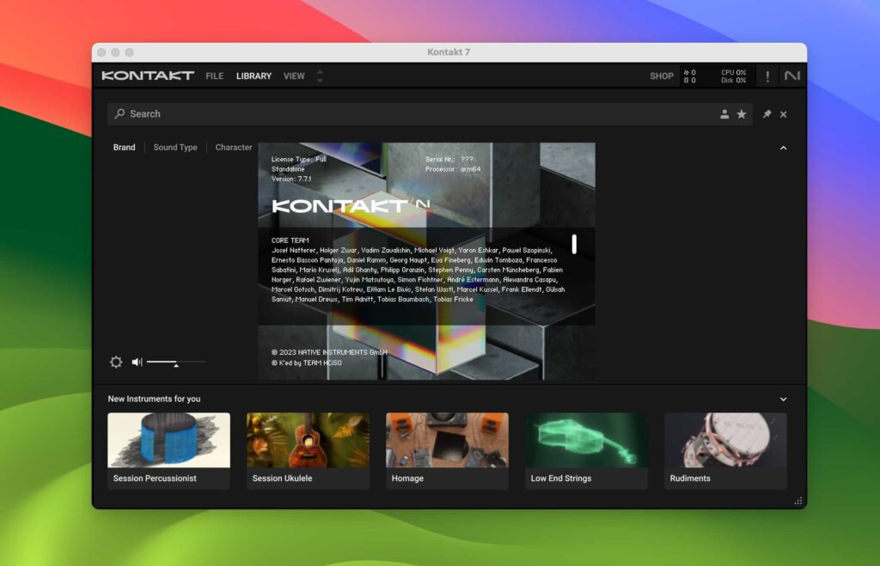Screen dimensions: 880x566
Task: Open the SHOP page
Action: click(x=661, y=76)
